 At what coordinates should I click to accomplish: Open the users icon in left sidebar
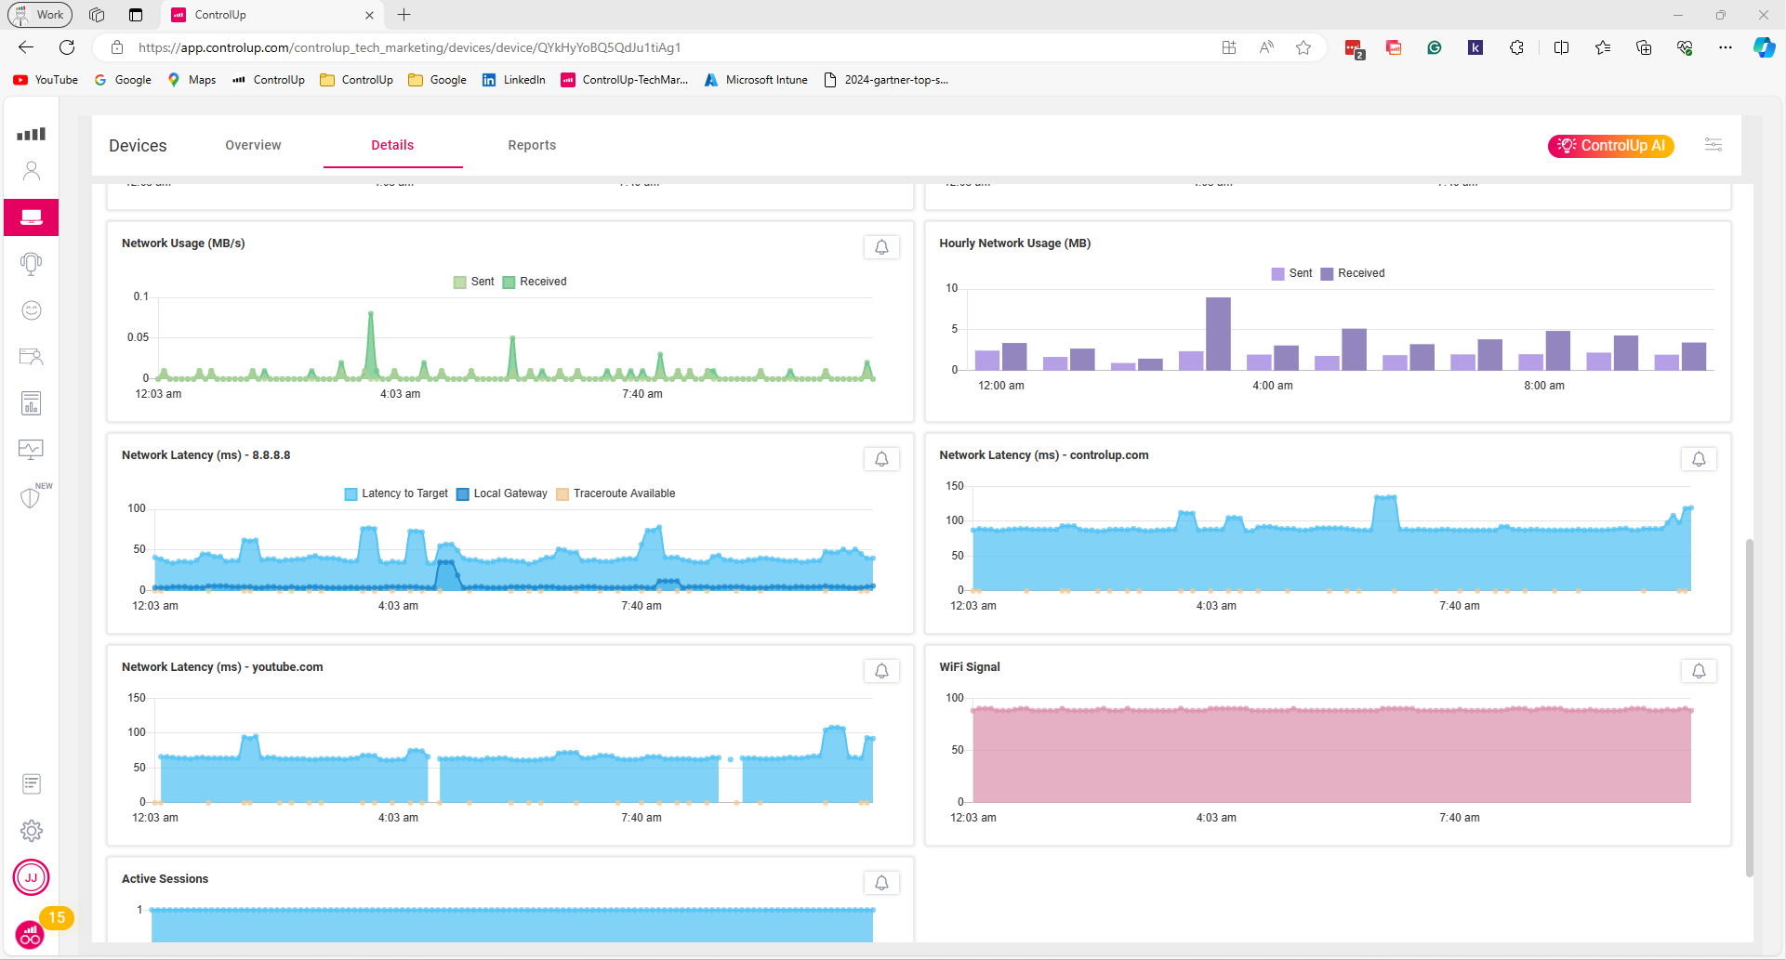click(x=32, y=171)
